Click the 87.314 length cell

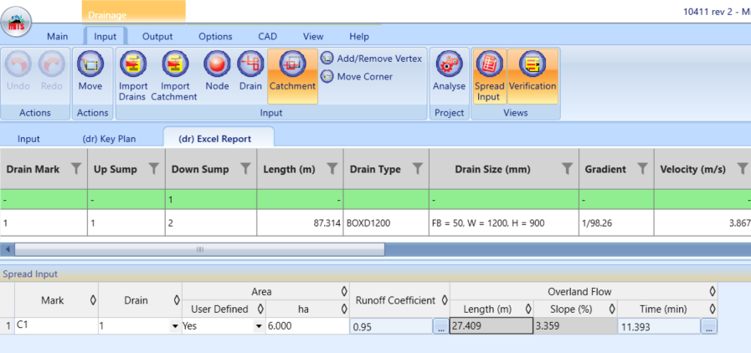point(300,223)
